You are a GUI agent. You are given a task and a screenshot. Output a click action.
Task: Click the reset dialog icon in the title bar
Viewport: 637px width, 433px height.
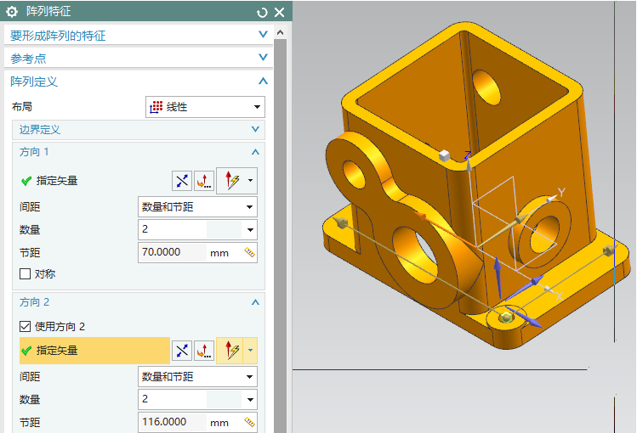[x=263, y=13]
